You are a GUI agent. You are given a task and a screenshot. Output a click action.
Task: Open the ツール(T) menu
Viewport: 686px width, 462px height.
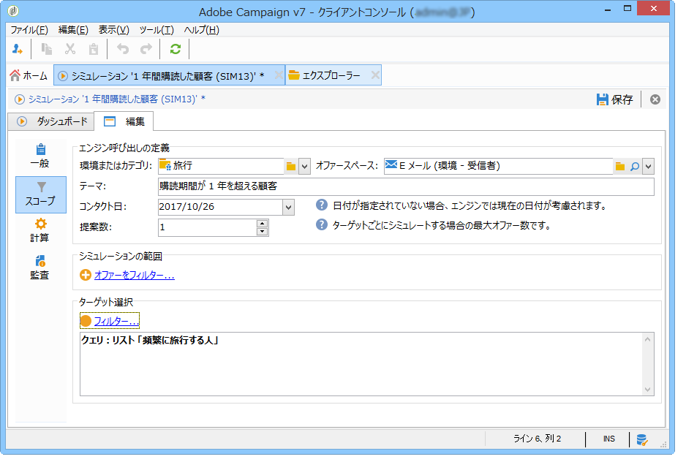[157, 30]
